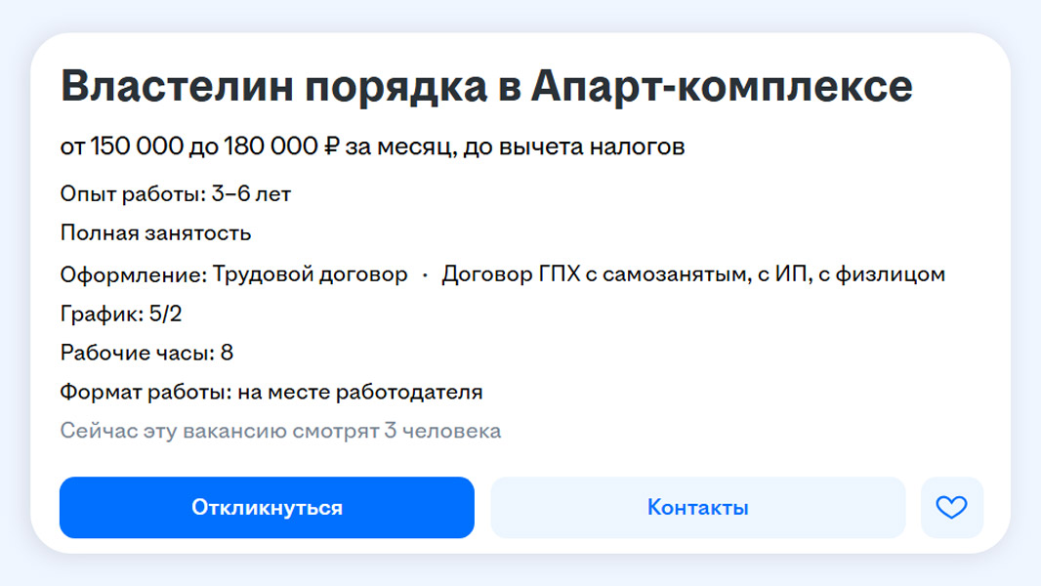The width and height of the screenshot is (1041, 586).
Task: Click the Откликнуться button
Action: point(267,508)
